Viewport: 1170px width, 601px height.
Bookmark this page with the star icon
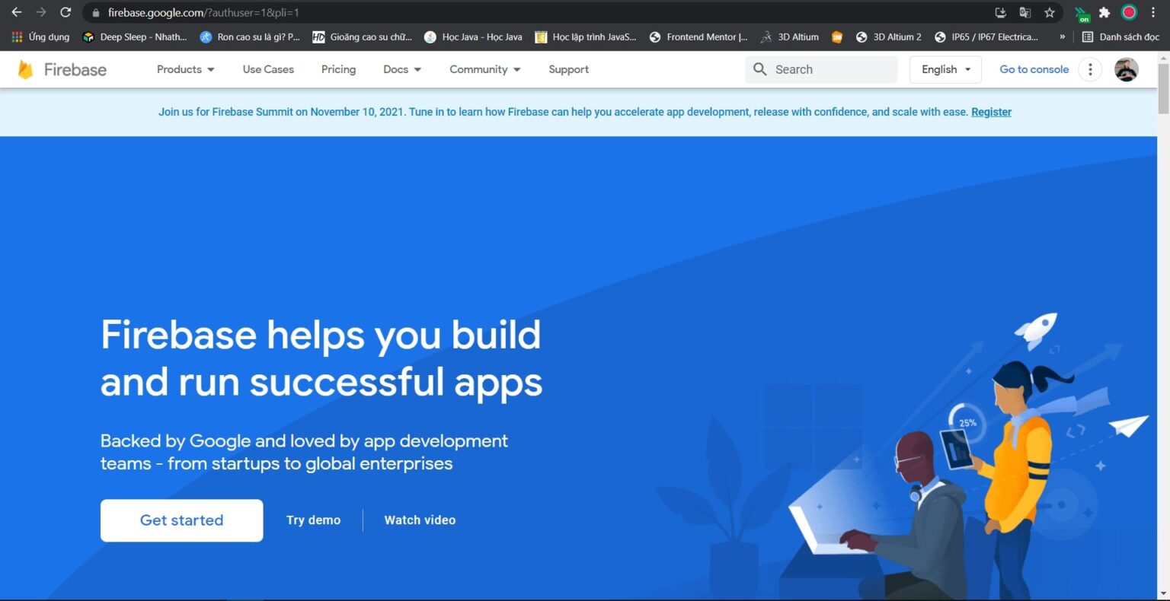(x=1050, y=12)
